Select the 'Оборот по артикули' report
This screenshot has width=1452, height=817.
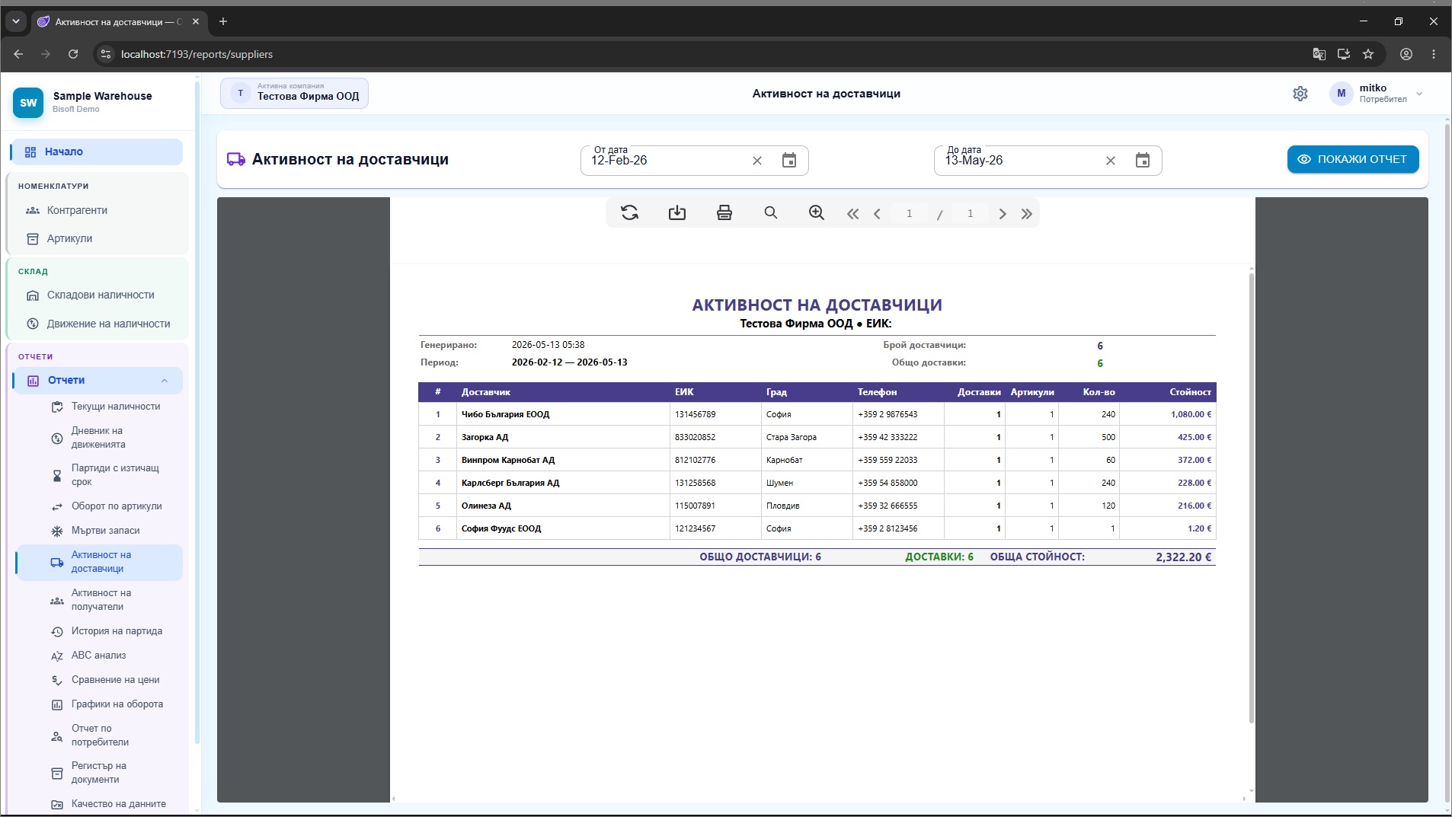pyautogui.click(x=117, y=506)
